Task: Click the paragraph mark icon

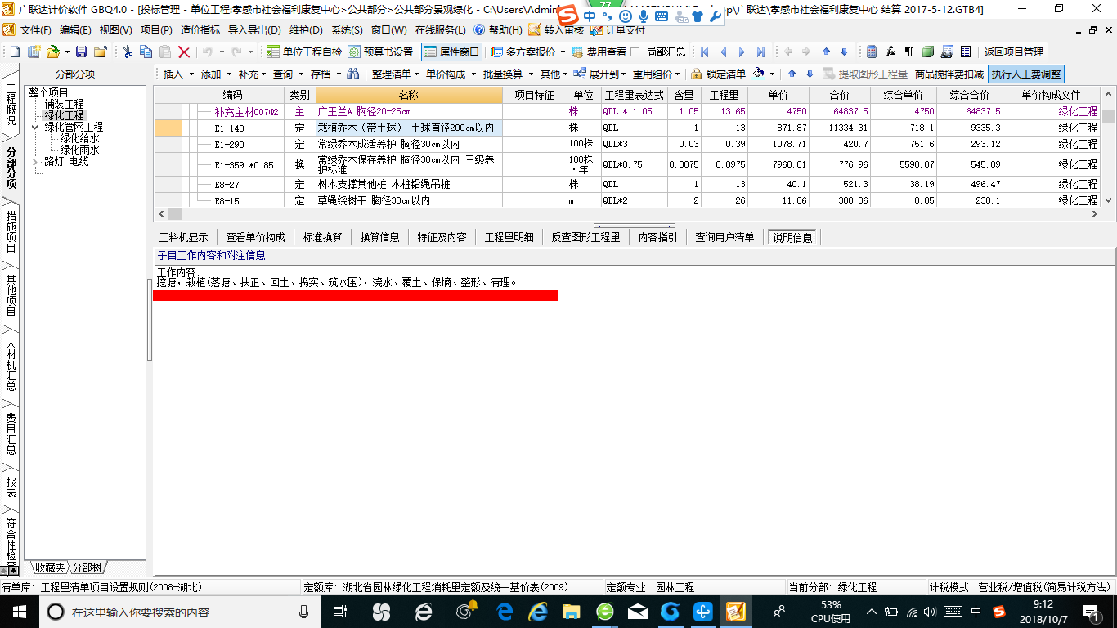Action: 909,52
